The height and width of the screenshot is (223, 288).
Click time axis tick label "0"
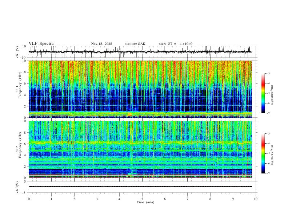pos(29,199)
